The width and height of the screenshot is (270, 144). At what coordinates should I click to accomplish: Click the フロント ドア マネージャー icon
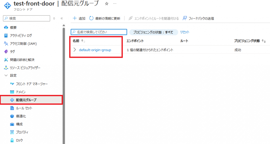click(12, 84)
